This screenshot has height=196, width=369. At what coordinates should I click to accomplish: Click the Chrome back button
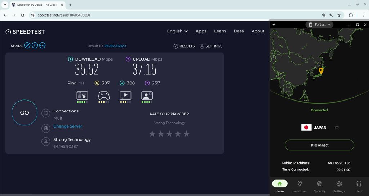click(5, 15)
